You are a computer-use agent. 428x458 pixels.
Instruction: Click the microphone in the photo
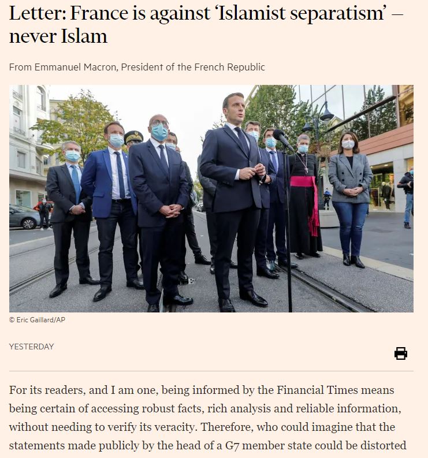(282, 139)
